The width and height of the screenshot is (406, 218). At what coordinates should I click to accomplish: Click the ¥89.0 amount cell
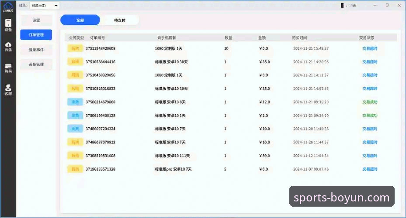coord(264,156)
